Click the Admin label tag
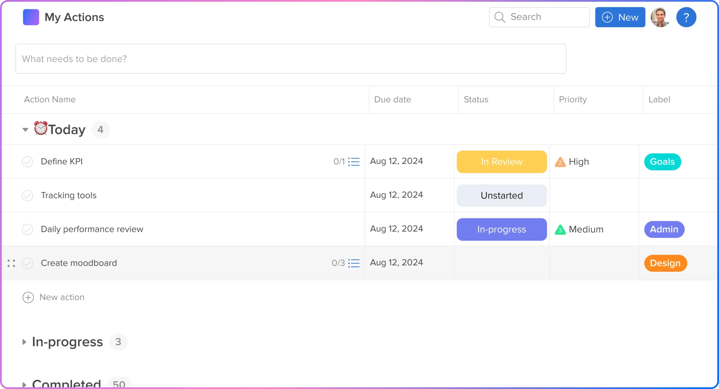Image resolution: width=719 pixels, height=389 pixels. [664, 229]
